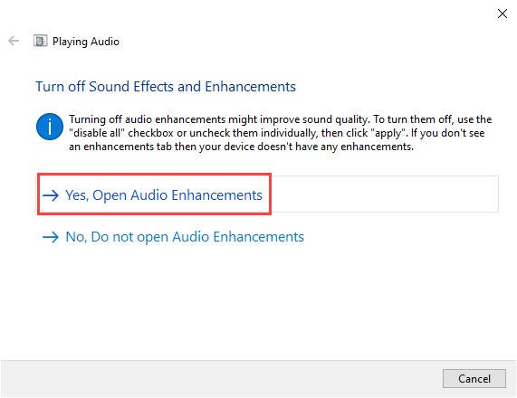Close the troubleshooter window

pyautogui.click(x=503, y=14)
